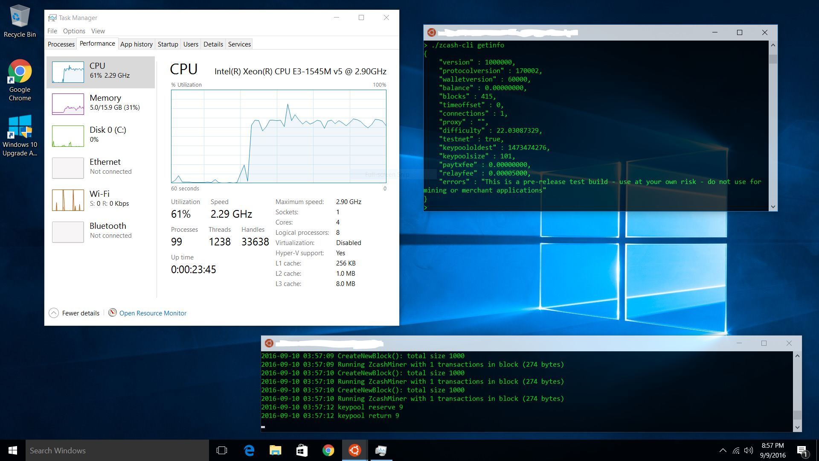
Task: Click the Ubuntu icon in miner log window title
Action: [269, 343]
